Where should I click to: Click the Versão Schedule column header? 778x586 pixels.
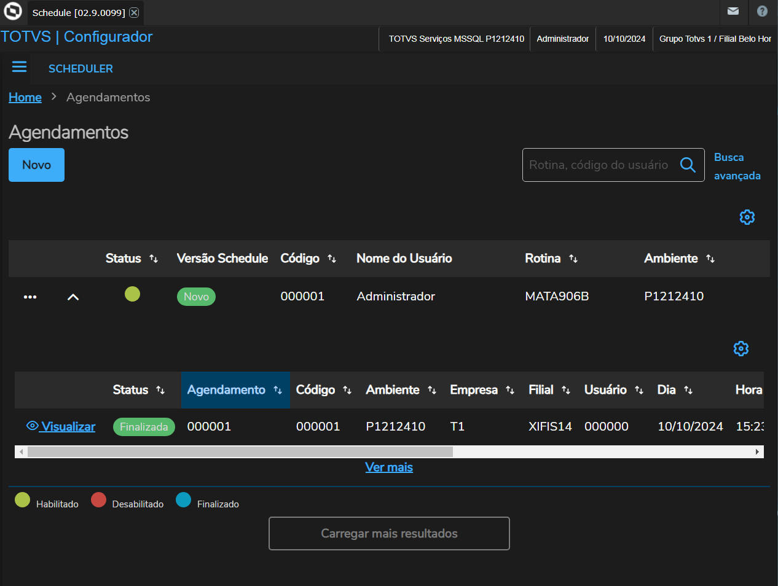pos(222,259)
